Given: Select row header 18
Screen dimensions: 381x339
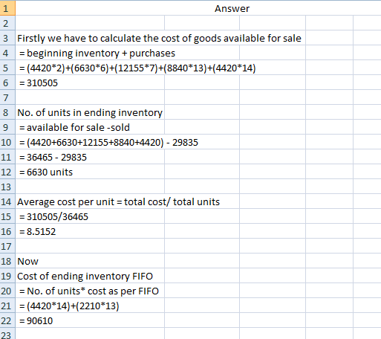Looking at the screenshot, I should click(7, 261).
